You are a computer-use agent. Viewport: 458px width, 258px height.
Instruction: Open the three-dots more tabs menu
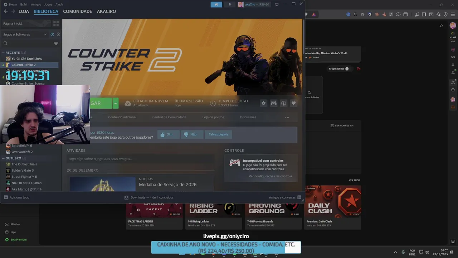point(287,117)
